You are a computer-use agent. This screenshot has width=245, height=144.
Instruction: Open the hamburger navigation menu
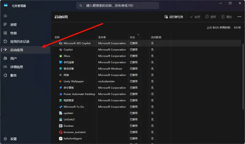[5, 16]
